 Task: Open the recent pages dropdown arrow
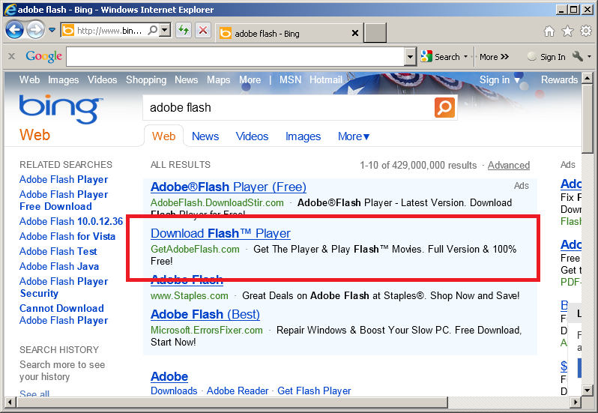pos(52,30)
